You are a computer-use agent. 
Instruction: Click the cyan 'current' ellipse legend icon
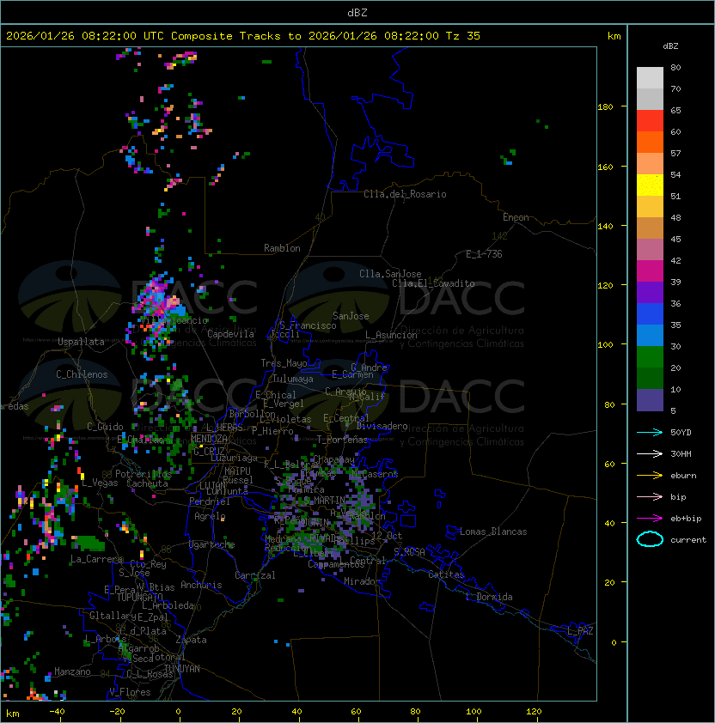click(x=650, y=539)
